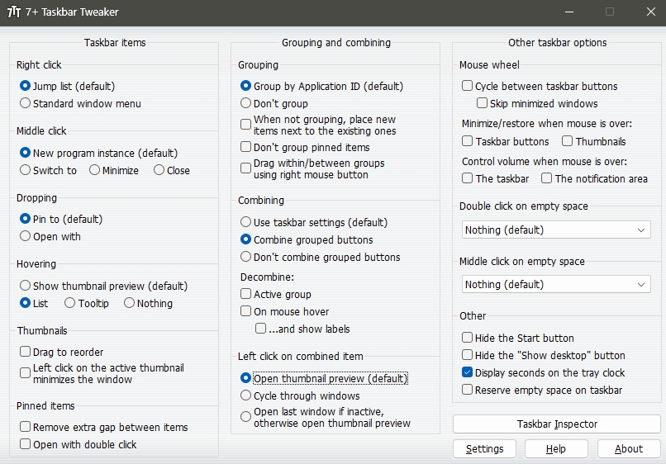Choose Cycle through windows option
This screenshot has height=464, width=666.
coord(300,395)
